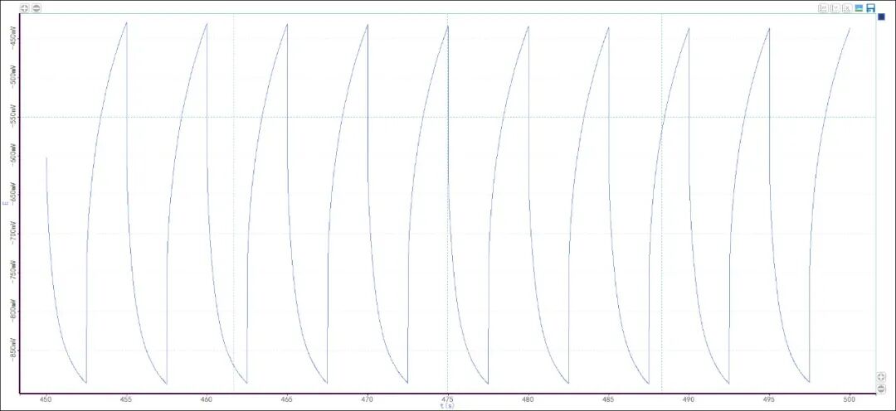The width and height of the screenshot is (896, 411).
Task: Click the -750mV axis tick label
Action: click(14, 272)
